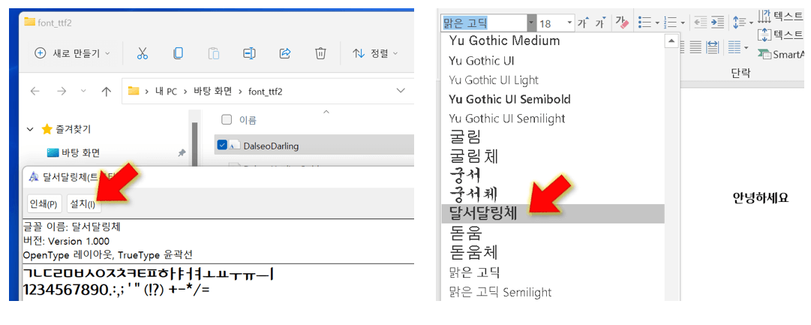This screenshot has width=811, height=325.
Task: Expand the address bar history chevron
Action: point(401,91)
